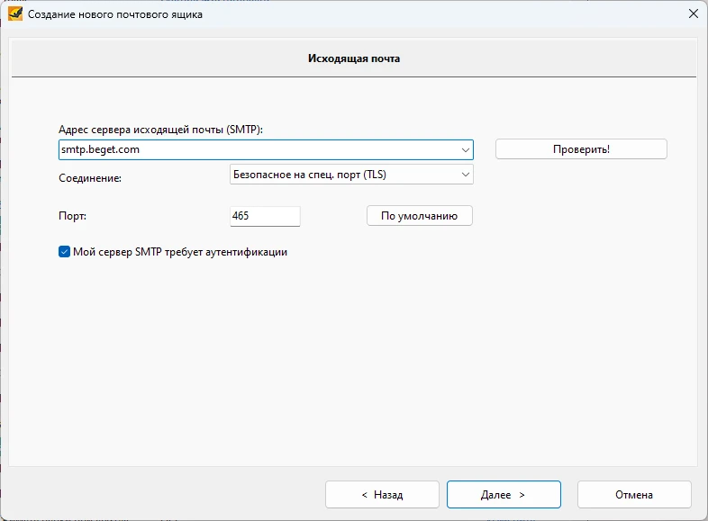Close the new mailbox creation dialog

[x=693, y=14]
